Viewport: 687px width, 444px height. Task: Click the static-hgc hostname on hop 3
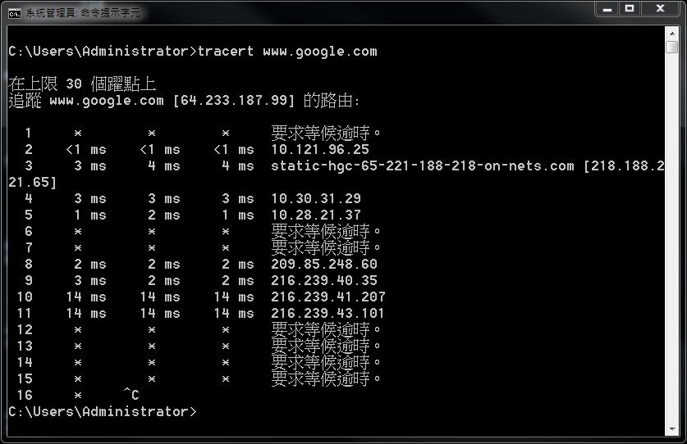tap(422, 166)
